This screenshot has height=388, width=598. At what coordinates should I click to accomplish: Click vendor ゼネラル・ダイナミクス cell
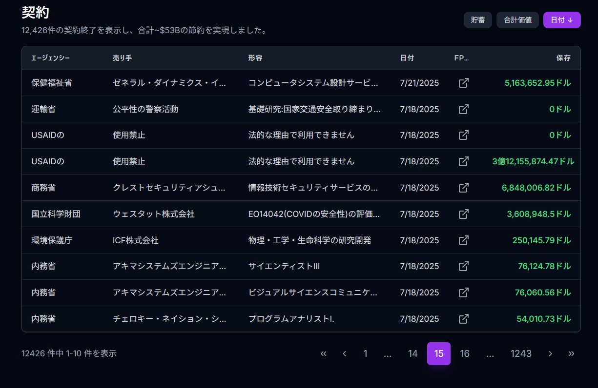pyautogui.click(x=169, y=83)
